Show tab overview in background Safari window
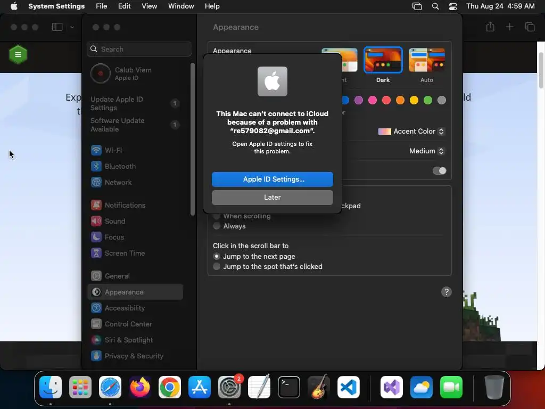This screenshot has width=545, height=409. click(x=530, y=27)
